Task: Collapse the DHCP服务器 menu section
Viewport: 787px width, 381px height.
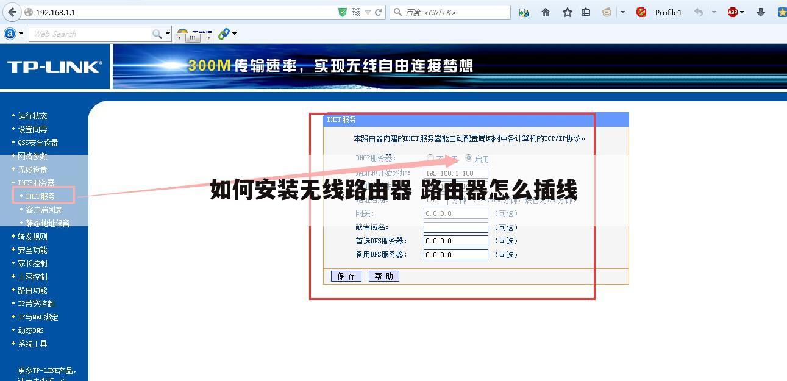Action: 33,183
